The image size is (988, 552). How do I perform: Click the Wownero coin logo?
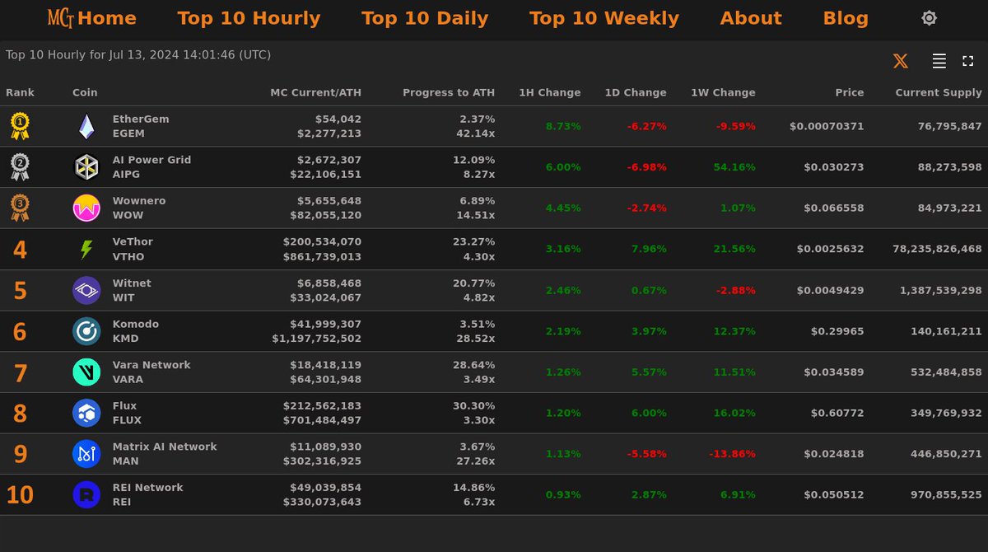click(86, 208)
